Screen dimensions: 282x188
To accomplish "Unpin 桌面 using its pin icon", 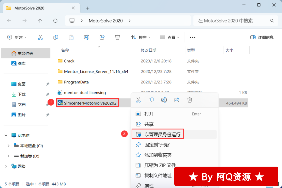I will point(48,84).
